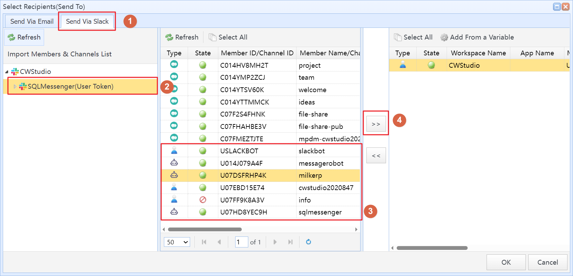Select CWStudio workspace name in recipients
This screenshot has width=573, height=276.
click(464, 65)
